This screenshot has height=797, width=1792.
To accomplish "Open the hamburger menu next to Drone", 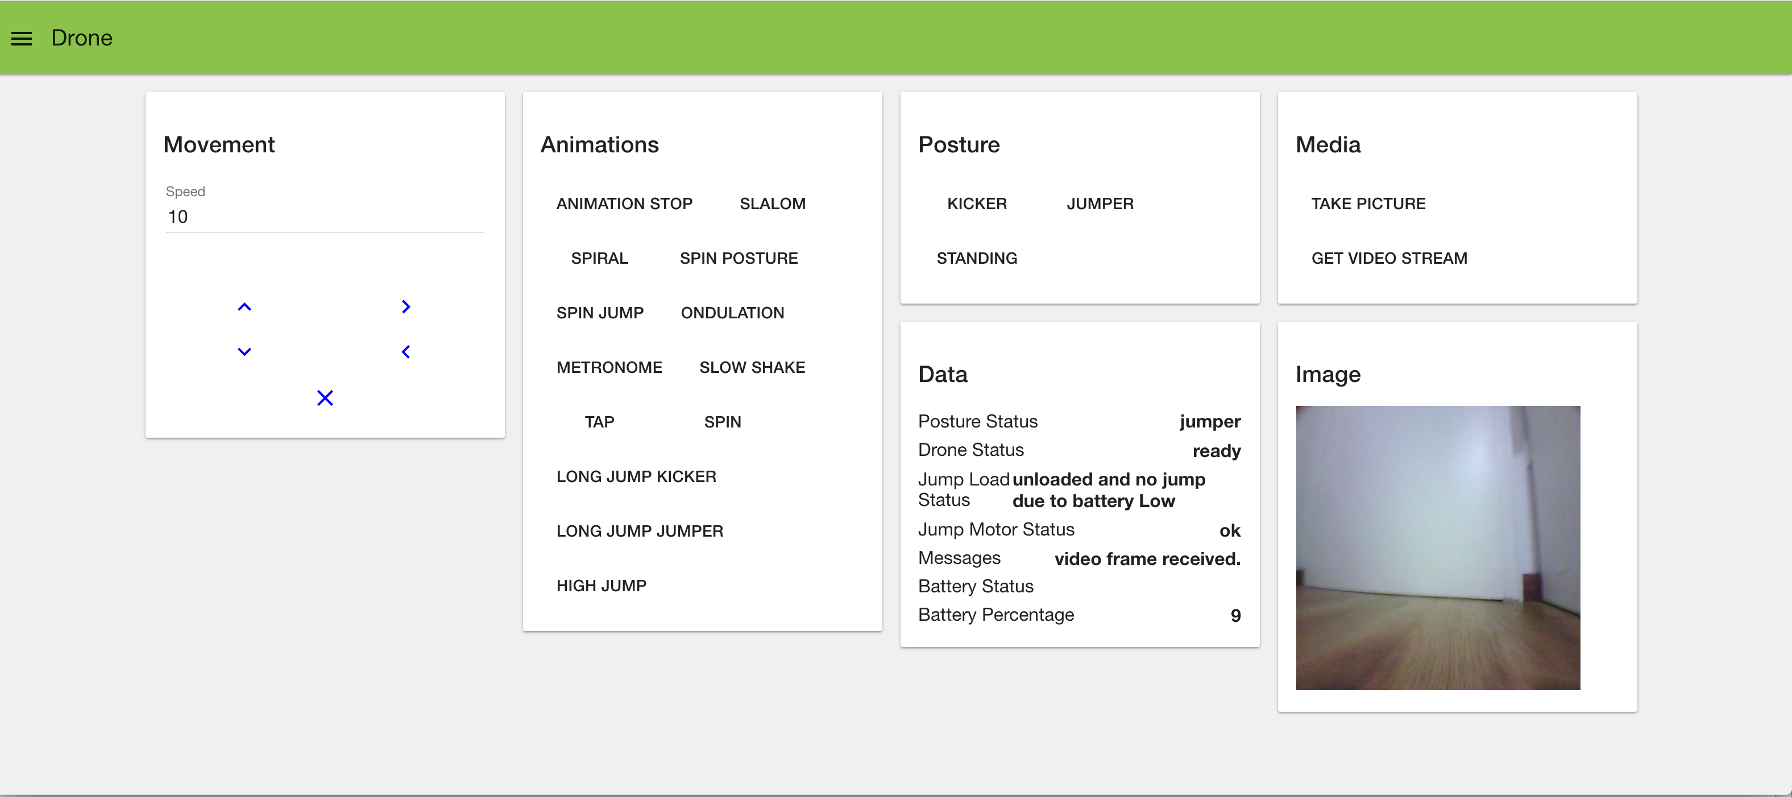I will click(x=22, y=38).
